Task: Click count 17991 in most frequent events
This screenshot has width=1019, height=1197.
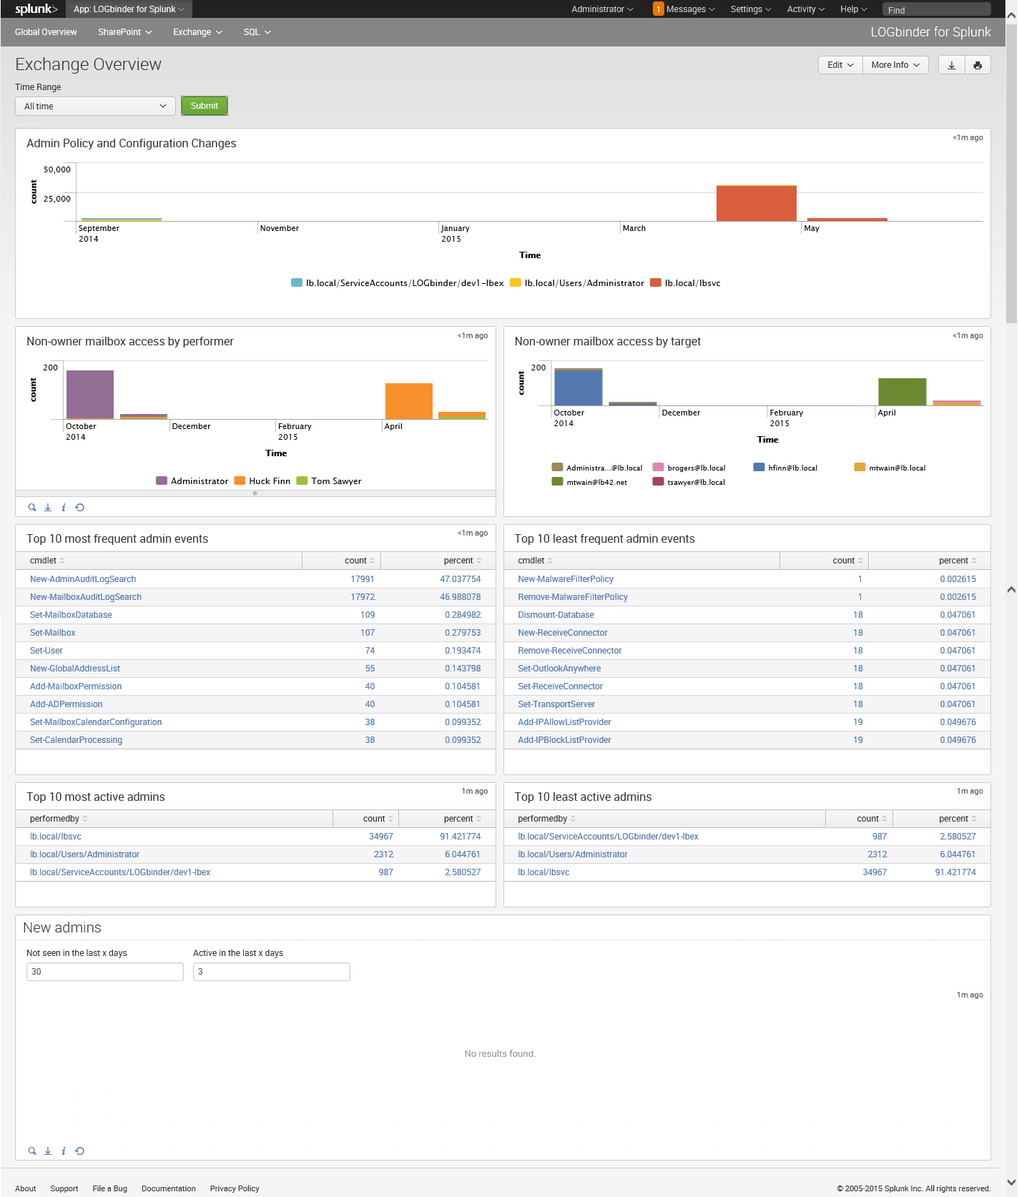Action: click(x=363, y=579)
